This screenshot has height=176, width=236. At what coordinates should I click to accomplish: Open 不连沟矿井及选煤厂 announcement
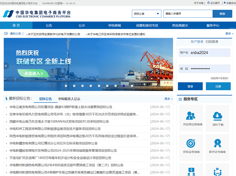click(60, 158)
